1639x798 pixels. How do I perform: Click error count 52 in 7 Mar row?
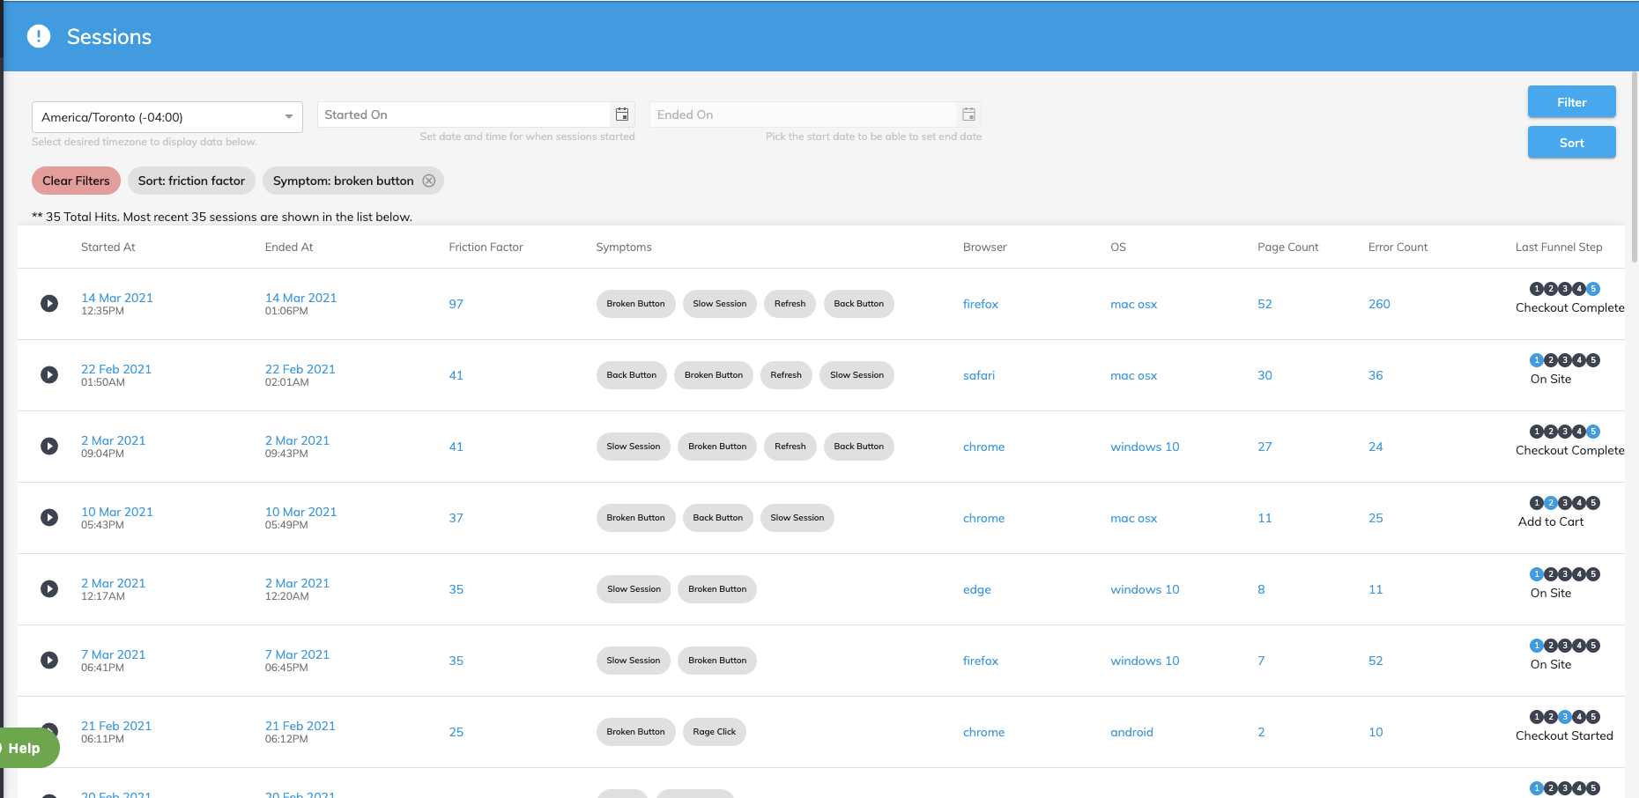pos(1376,661)
